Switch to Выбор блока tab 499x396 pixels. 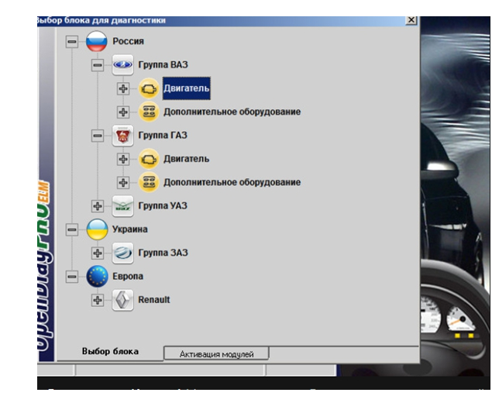(110, 351)
